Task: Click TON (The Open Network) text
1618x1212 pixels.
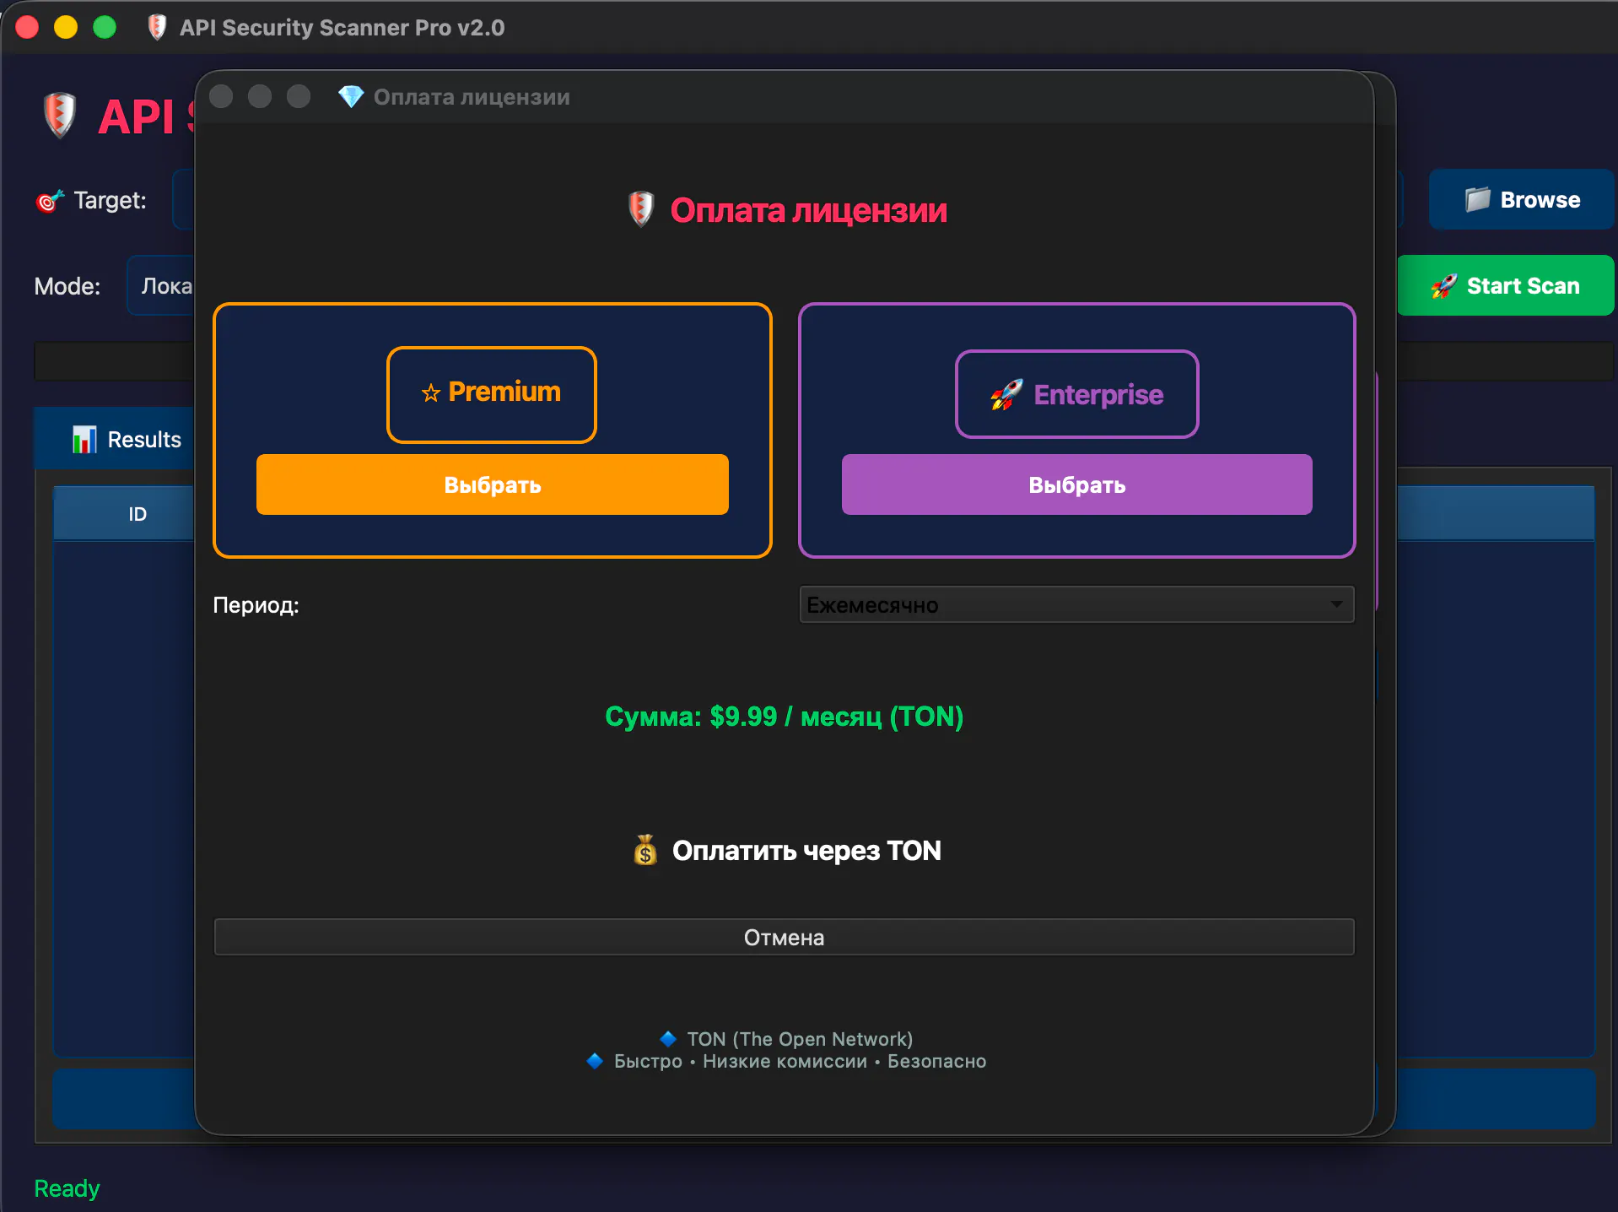Action: pos(800,1039)
